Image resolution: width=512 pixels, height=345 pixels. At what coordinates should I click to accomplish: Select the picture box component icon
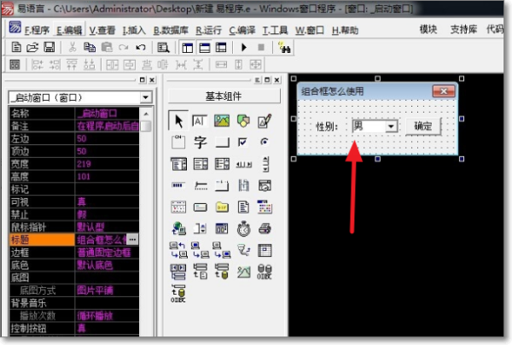222,121
